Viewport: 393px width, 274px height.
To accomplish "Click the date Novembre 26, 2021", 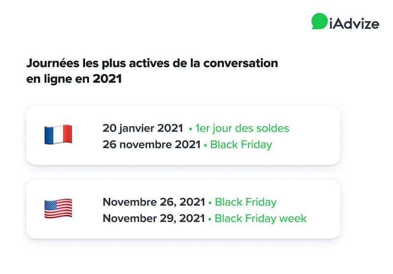I will click(x=154, y=202).
